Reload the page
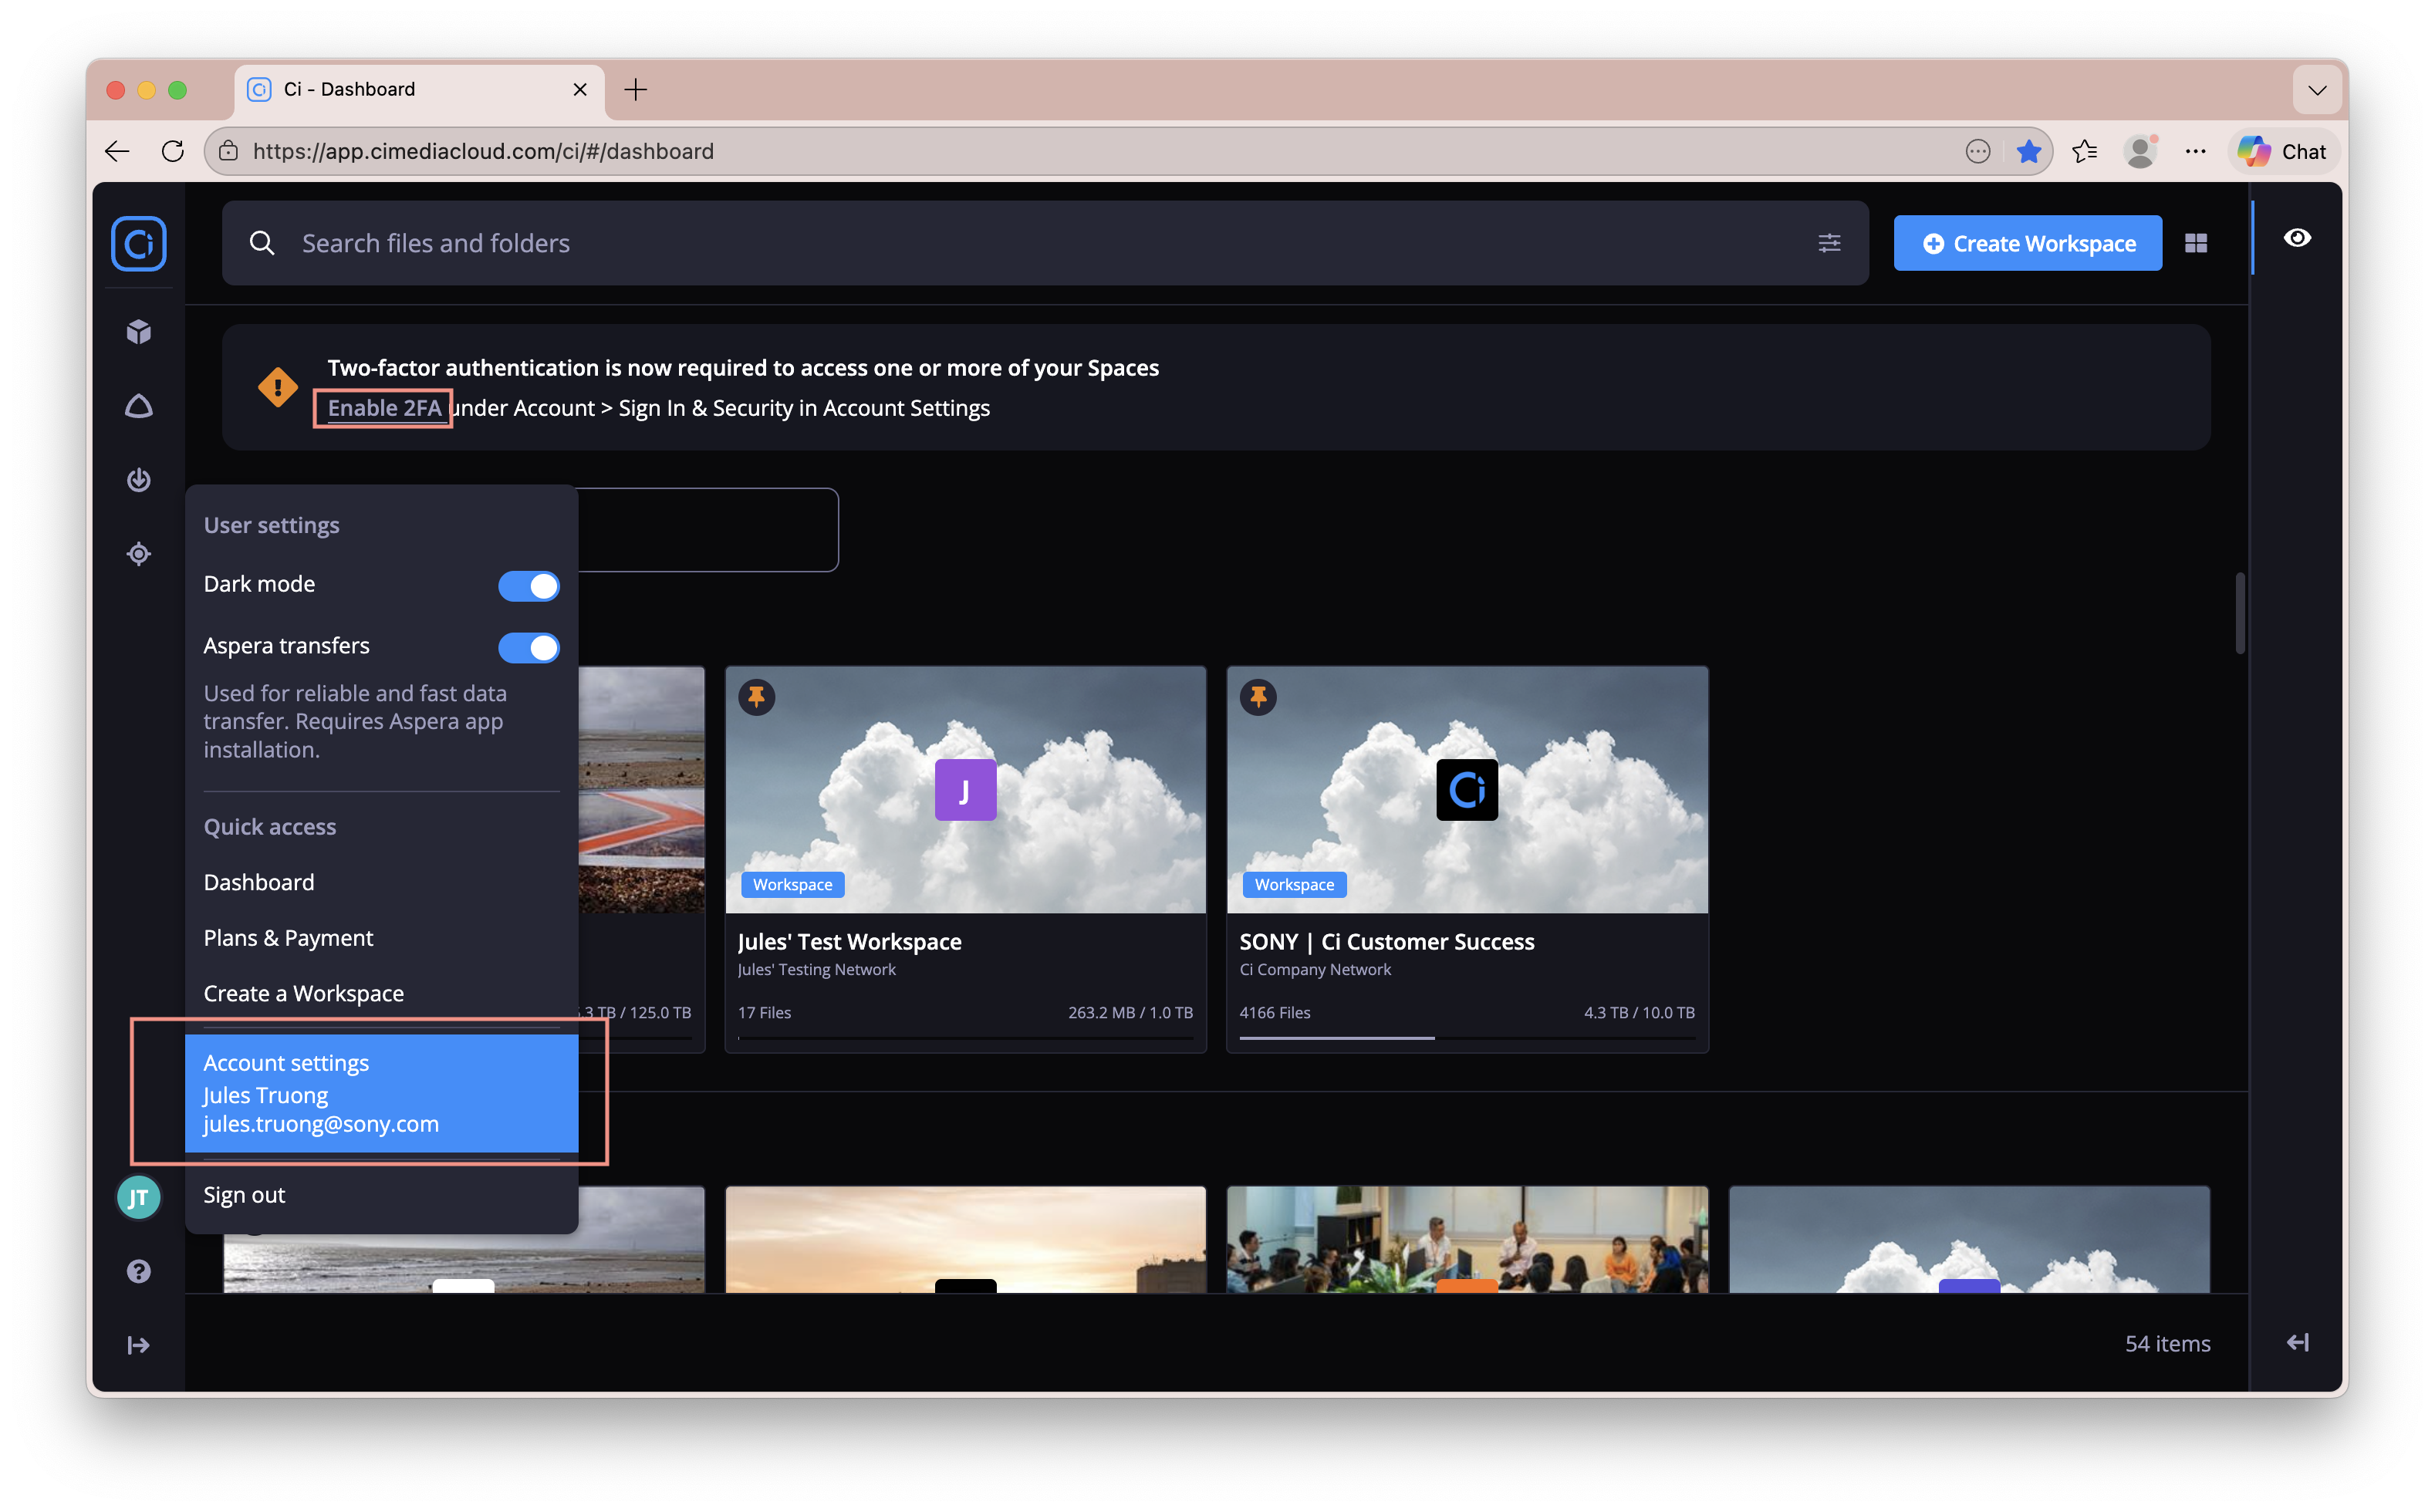Viewport: 2435px width, 1512px height. (x=172, y=151)
